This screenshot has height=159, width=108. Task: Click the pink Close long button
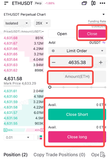(x=77, y=137)
